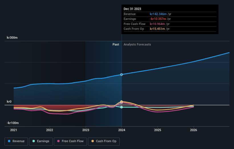
Task: Toggle the Revenue legend button
Action: pos(16,141)
